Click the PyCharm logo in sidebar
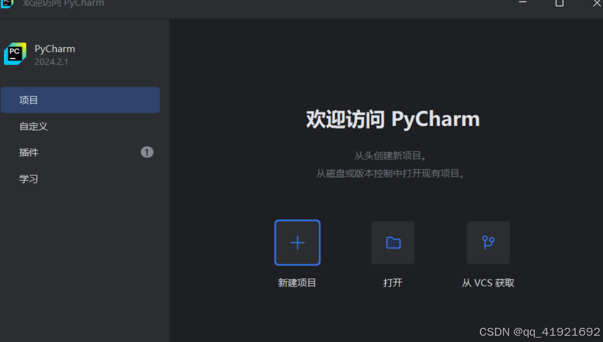 15,54
